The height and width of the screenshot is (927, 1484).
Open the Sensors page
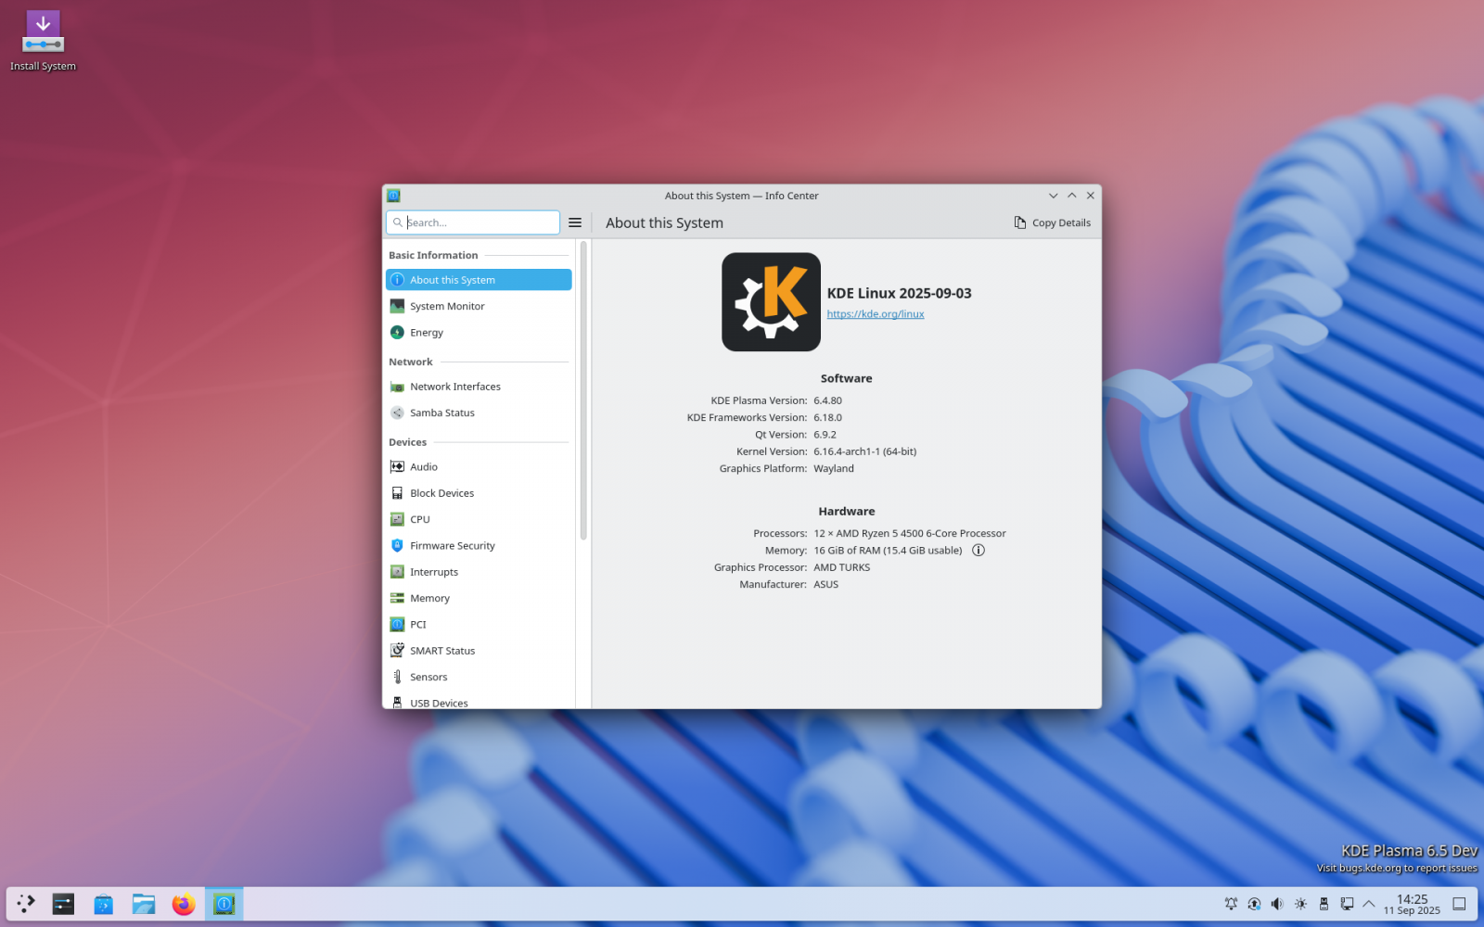pos(429,676)
